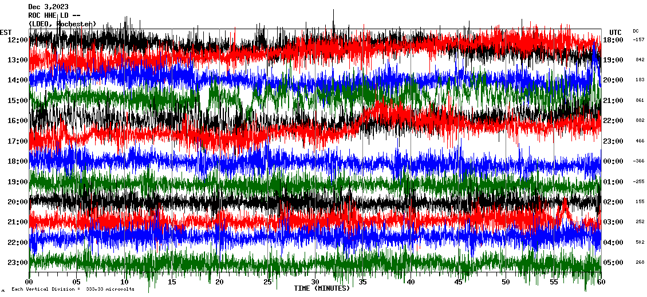The height and width of the screenshot is (297, 647).
Task: Select the DC column heading
Action: tap(636, 31)
